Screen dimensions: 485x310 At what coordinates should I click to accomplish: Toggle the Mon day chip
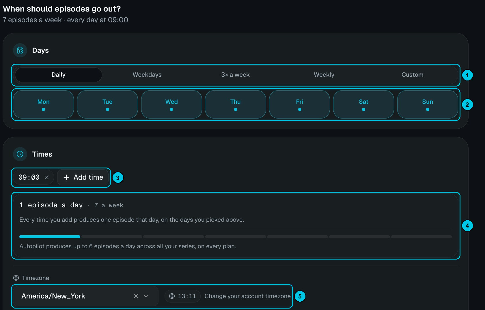tap(44, 104)
